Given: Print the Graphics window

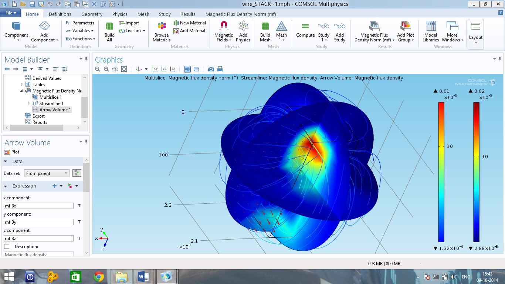Looking at the screenshot, I should click(x=220, y=69).
